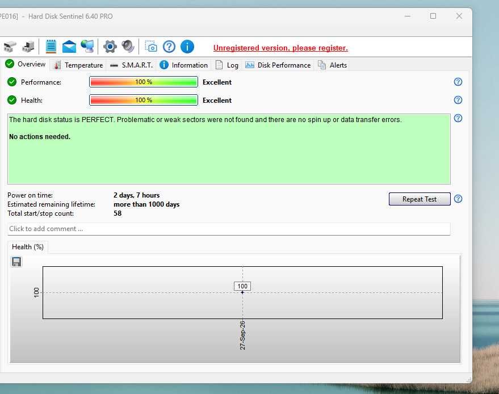Click 'more than 1000 days' lifetime value
This screenshot has height=394, width=499.
pyautogui.click(x=146, y=204)
